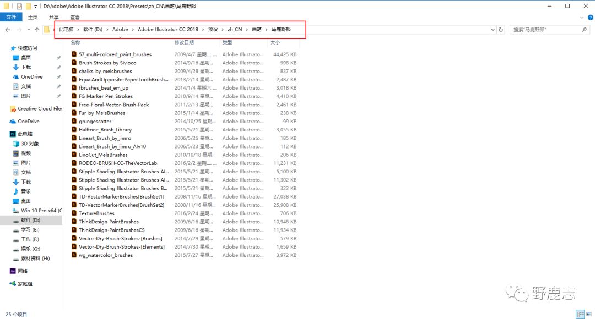The width and height of the screenshot is (595, 319).
Task: Open OneDrive pinned in quick access
Action: point(31,76)
